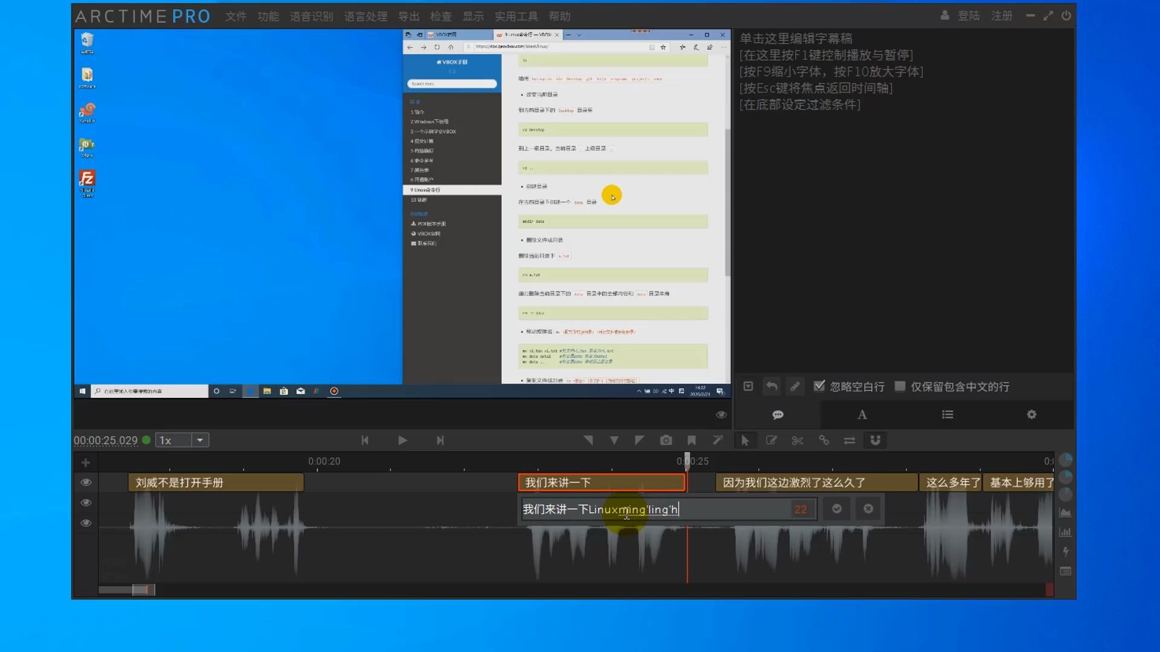Click the bar chart icon at right
The height and width of the screenshot is (652, 1160).
(x=1065, y=532)
